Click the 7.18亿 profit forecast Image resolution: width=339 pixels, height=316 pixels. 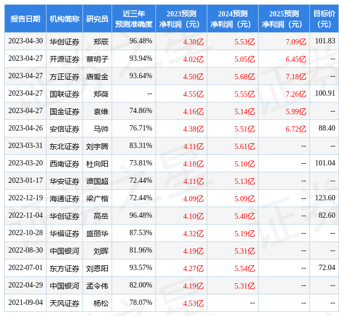click(296, 77)
